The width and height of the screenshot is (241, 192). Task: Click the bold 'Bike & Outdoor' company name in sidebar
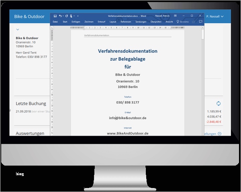pyautogui.click(x=27, y=38)
